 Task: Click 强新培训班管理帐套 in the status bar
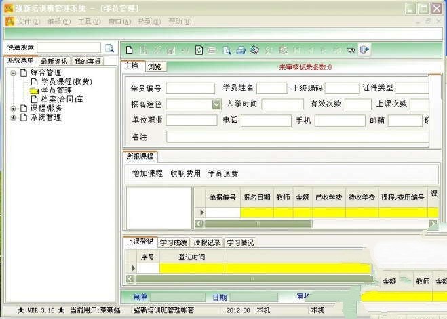164,310
